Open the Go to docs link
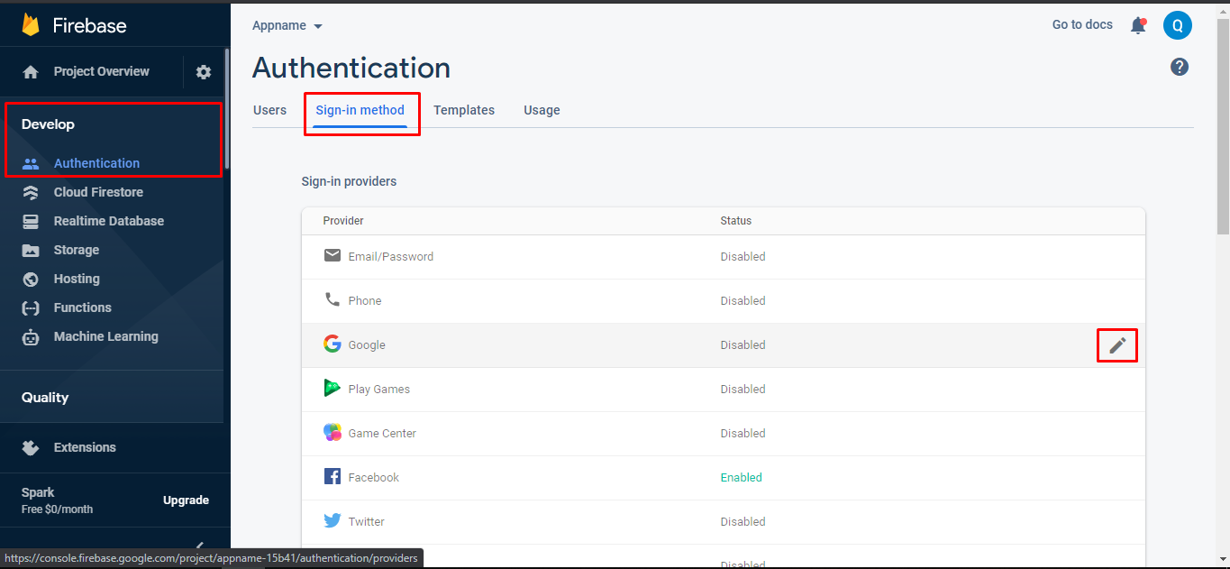Viewport: 1230px width, 569px height. point(1081,24)
